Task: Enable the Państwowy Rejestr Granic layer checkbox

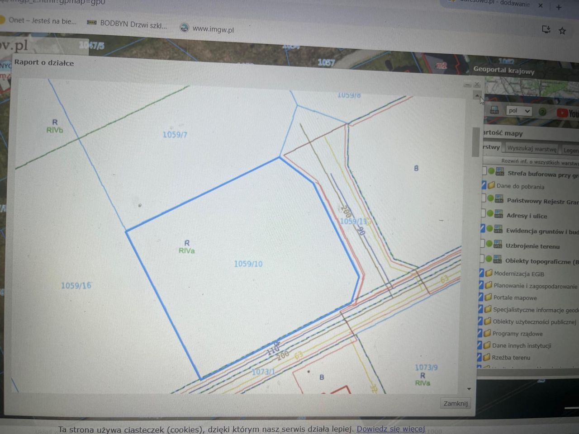Action: pos(484,198)
